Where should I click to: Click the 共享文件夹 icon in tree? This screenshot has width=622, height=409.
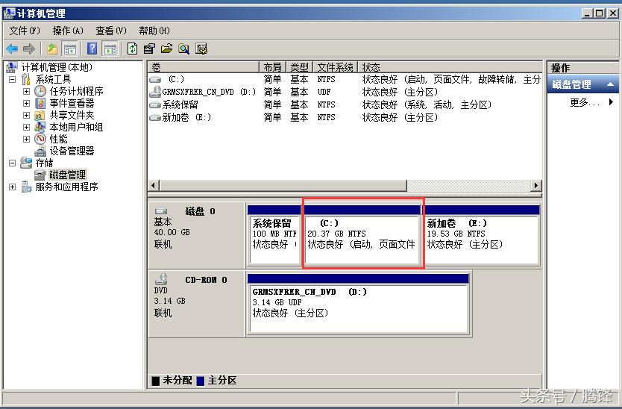[40, 115]
